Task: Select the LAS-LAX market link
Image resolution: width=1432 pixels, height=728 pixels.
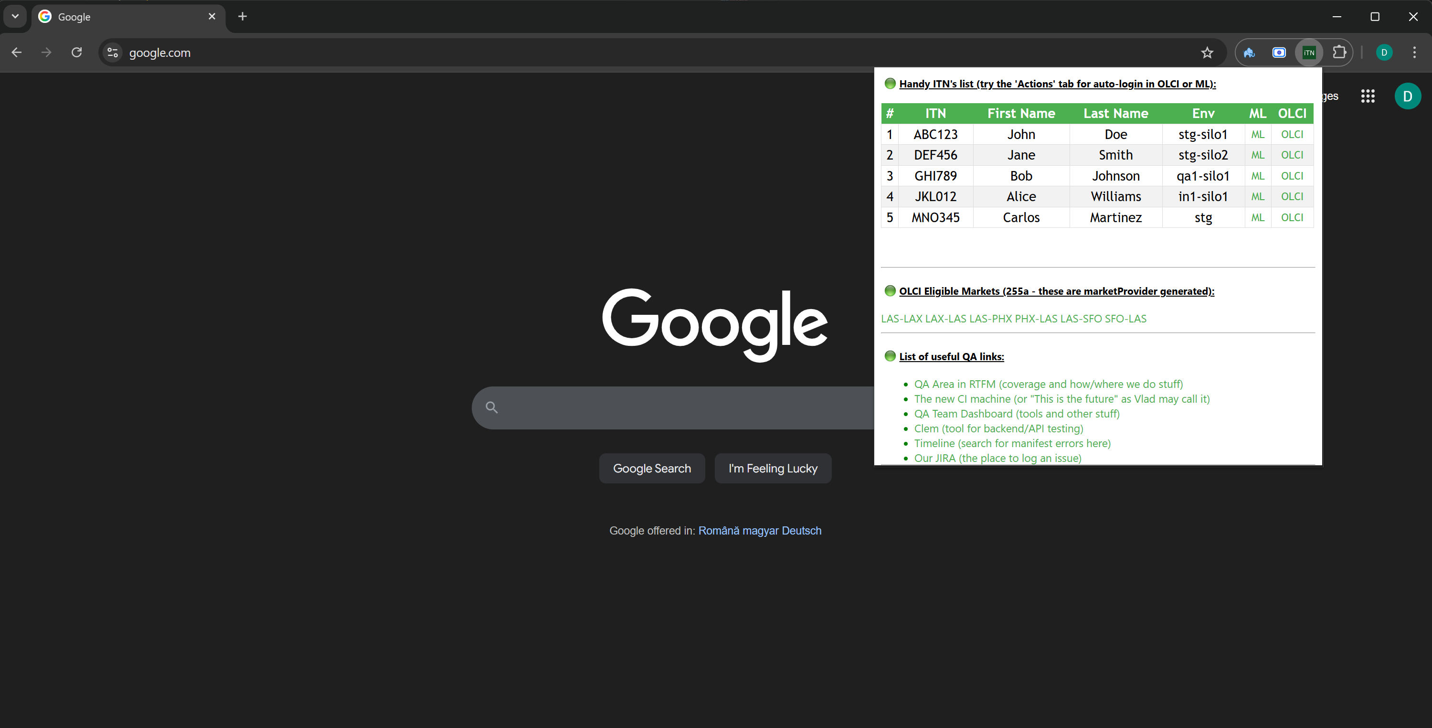Action: pyautogui.click(x=902, y=319)
